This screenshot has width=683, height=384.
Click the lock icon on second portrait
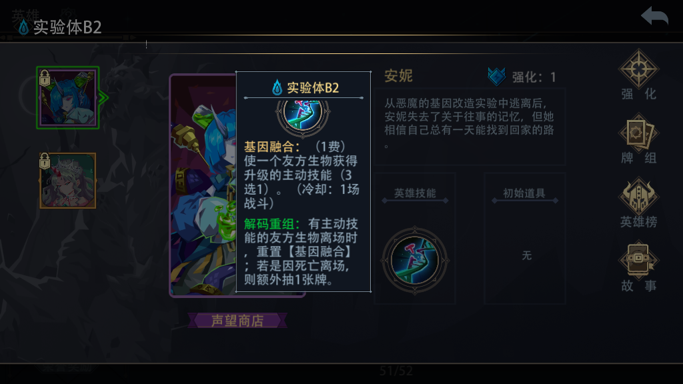click(45, 160)
